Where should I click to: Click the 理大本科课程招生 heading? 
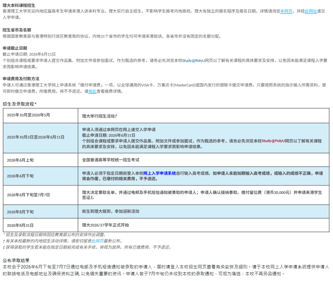coord(19,5)
